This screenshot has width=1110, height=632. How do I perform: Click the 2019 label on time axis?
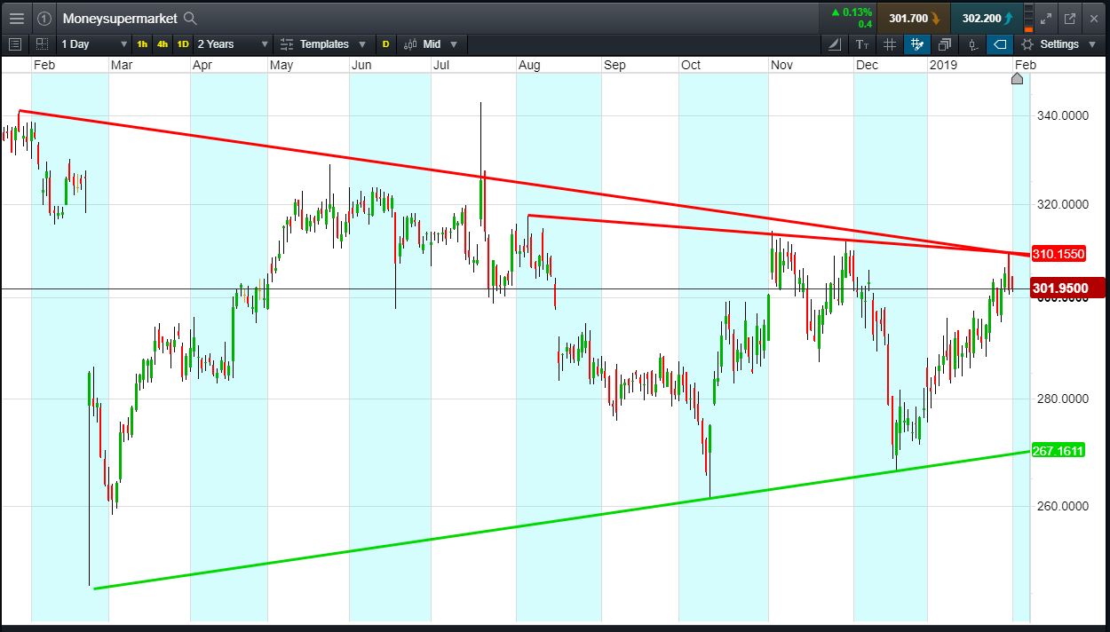943,65
